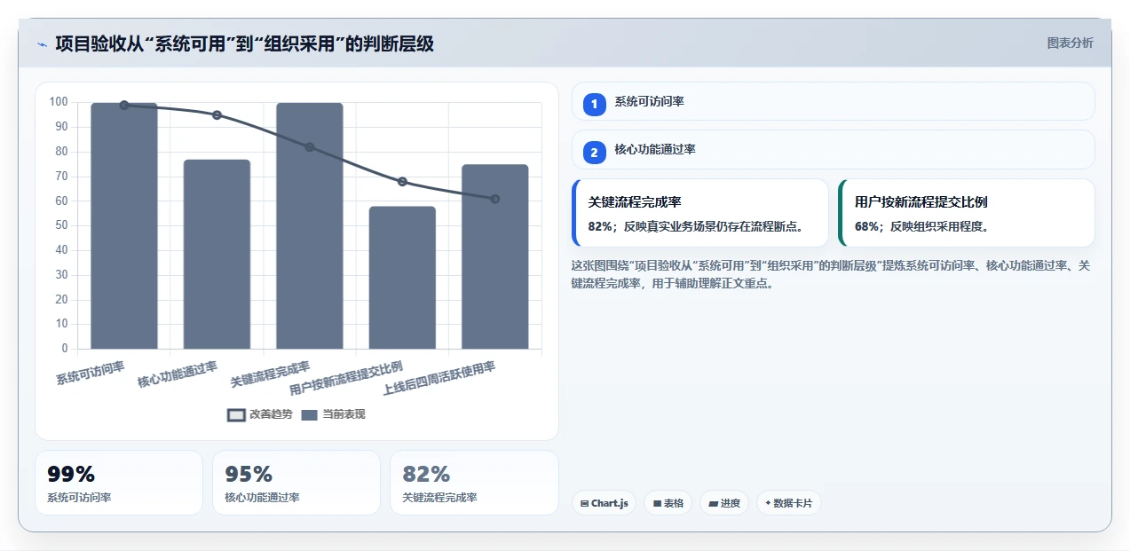The height and width of the screenshot is (551, 1130).
Task: Click the 关键流程完成率 info card
Action: [700, 213]
